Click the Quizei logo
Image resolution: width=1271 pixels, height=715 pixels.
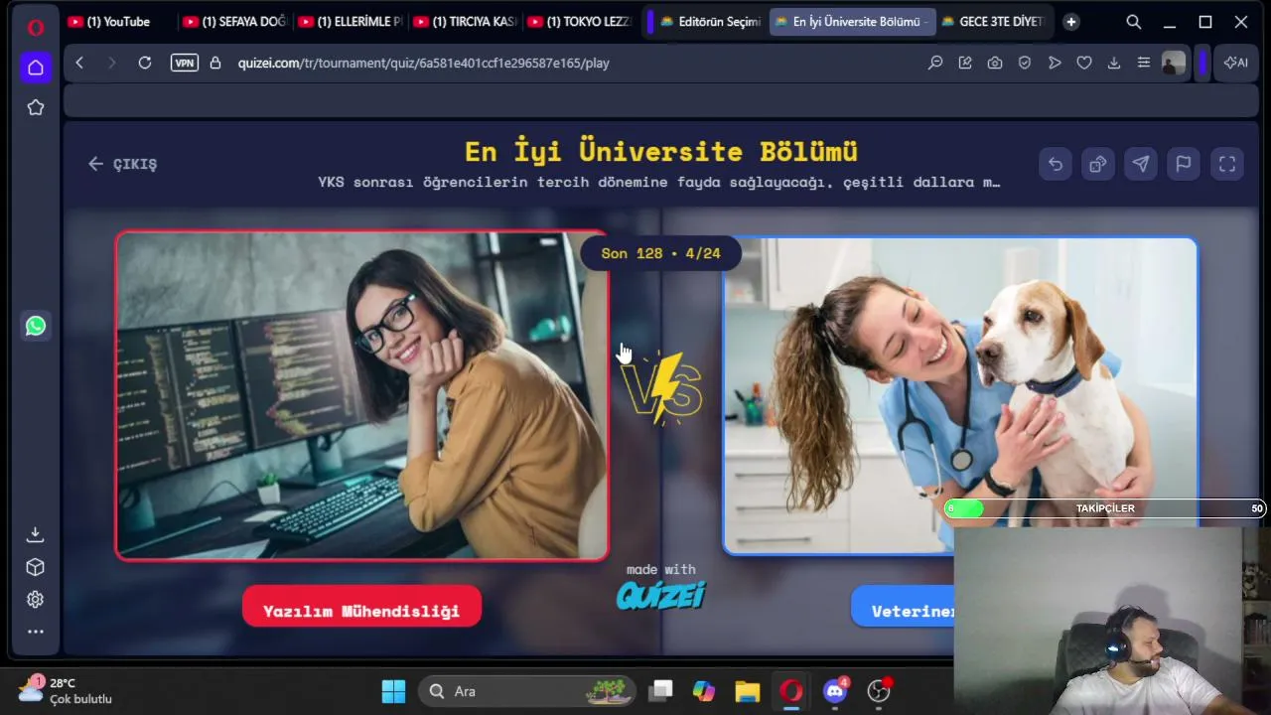point(660,594)
